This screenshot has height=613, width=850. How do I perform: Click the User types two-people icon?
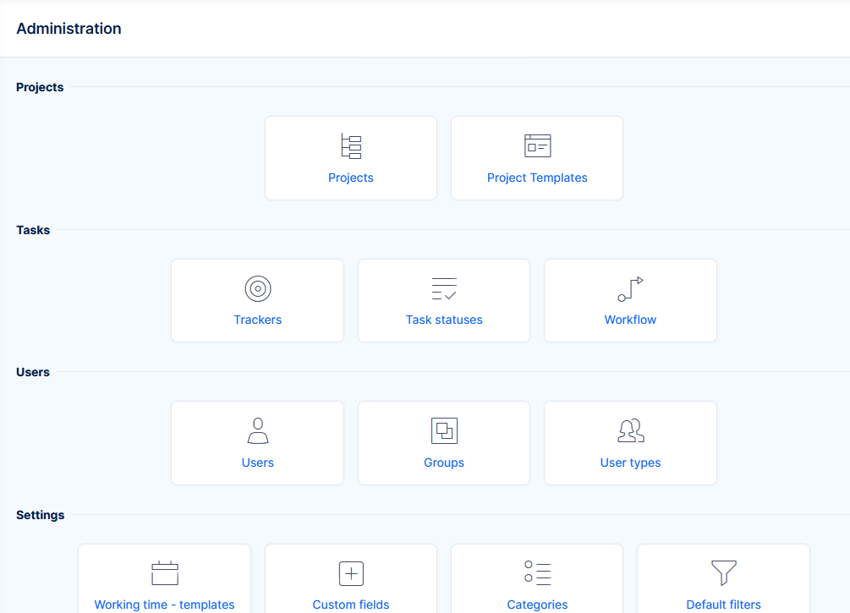[x=630, y=431]
